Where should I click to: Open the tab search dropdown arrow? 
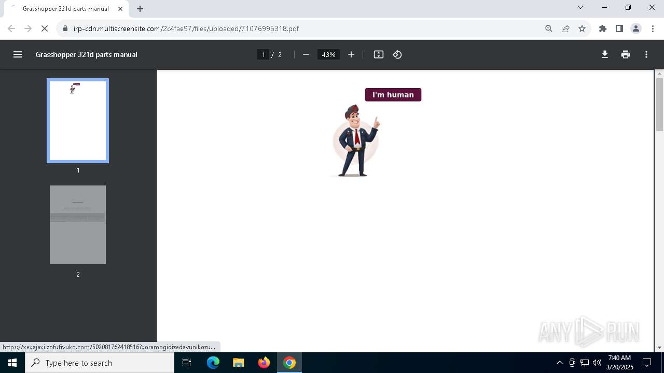coord(580,7)
